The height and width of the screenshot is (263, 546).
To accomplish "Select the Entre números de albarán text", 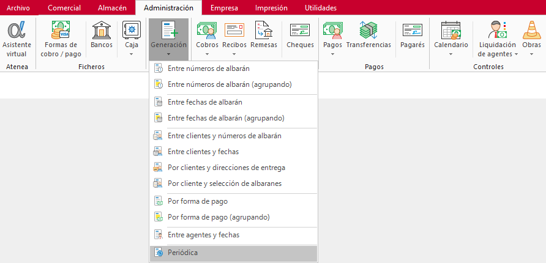I will (209, 69).
